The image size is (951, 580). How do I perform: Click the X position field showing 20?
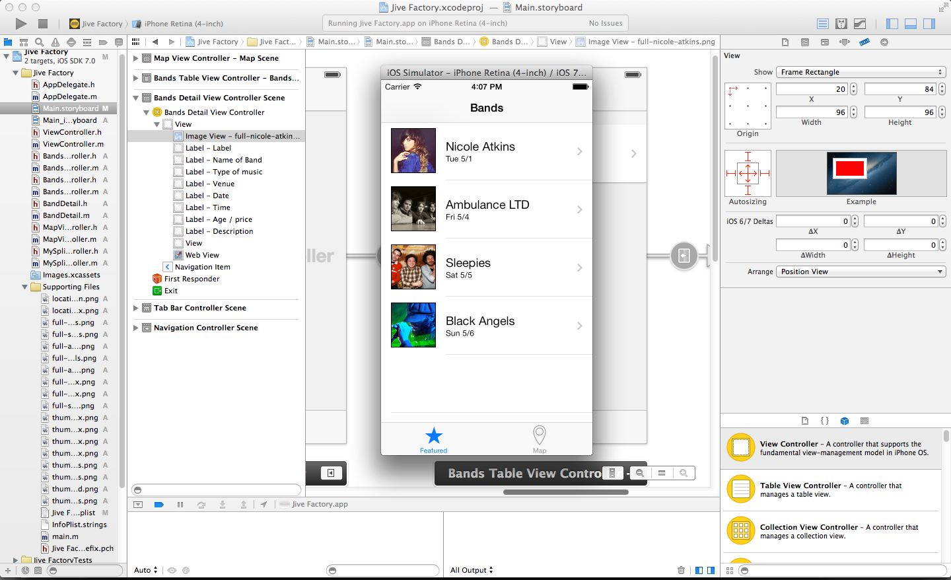(812, 89)
